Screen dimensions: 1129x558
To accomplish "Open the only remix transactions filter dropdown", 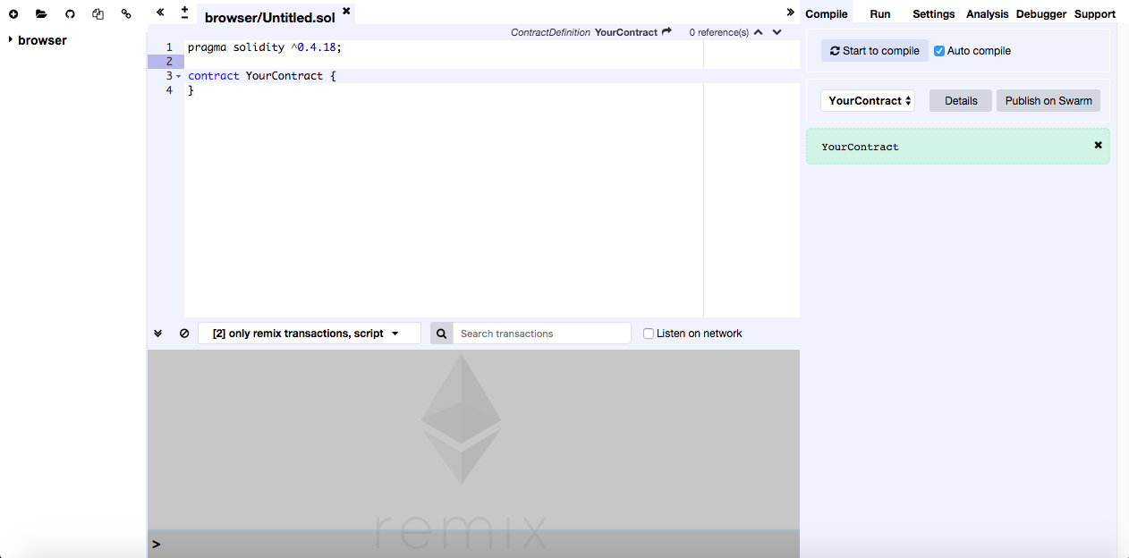I will (310, 334).
